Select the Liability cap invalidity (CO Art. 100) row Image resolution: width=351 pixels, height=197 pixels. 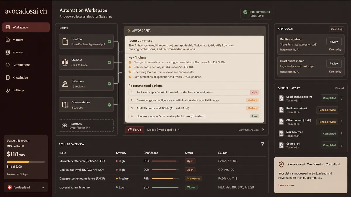pos(162,170)
